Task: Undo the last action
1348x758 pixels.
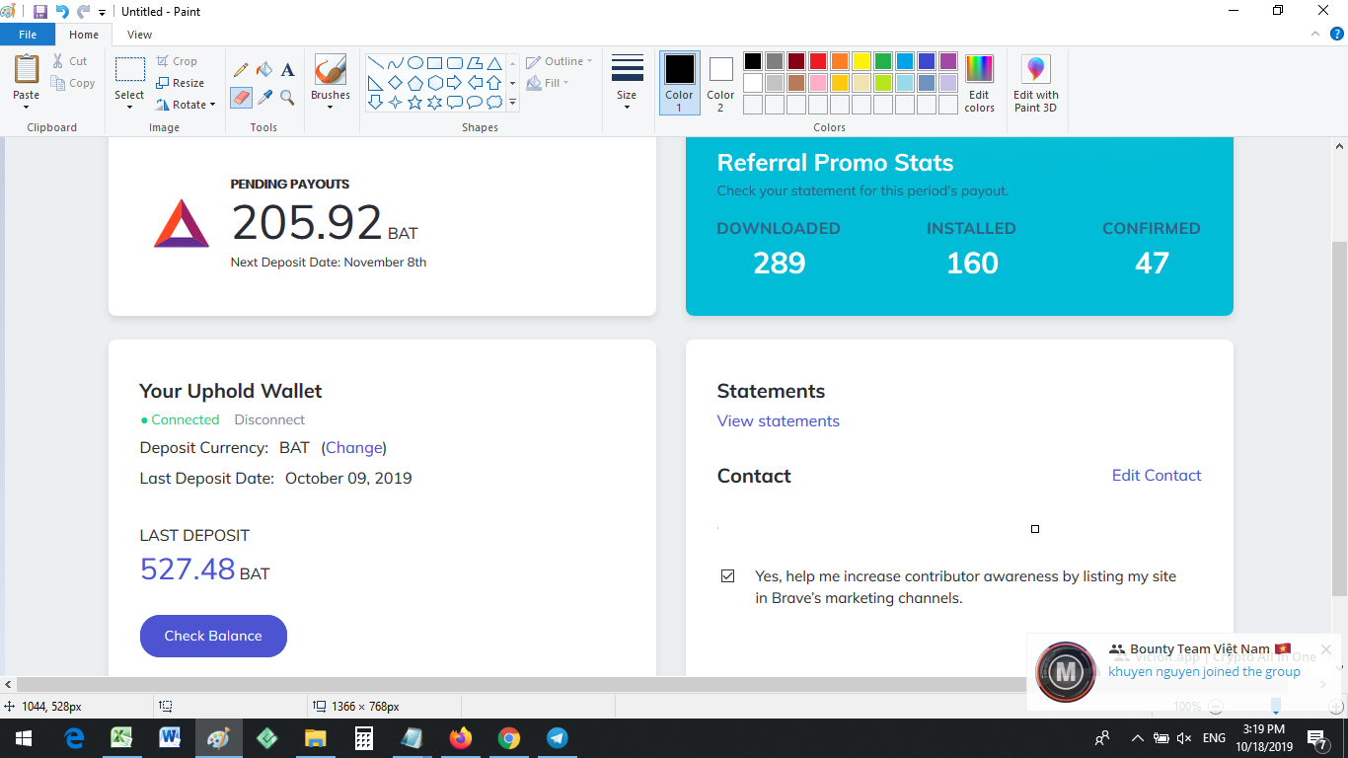Action: [x=62, y=12]
